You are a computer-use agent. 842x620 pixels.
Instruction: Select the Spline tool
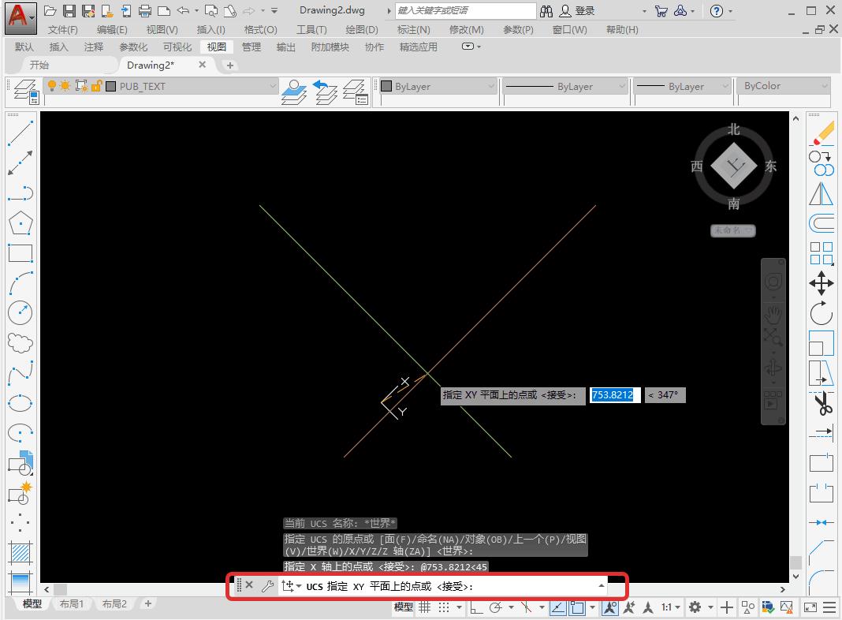[x=20, y=373]
